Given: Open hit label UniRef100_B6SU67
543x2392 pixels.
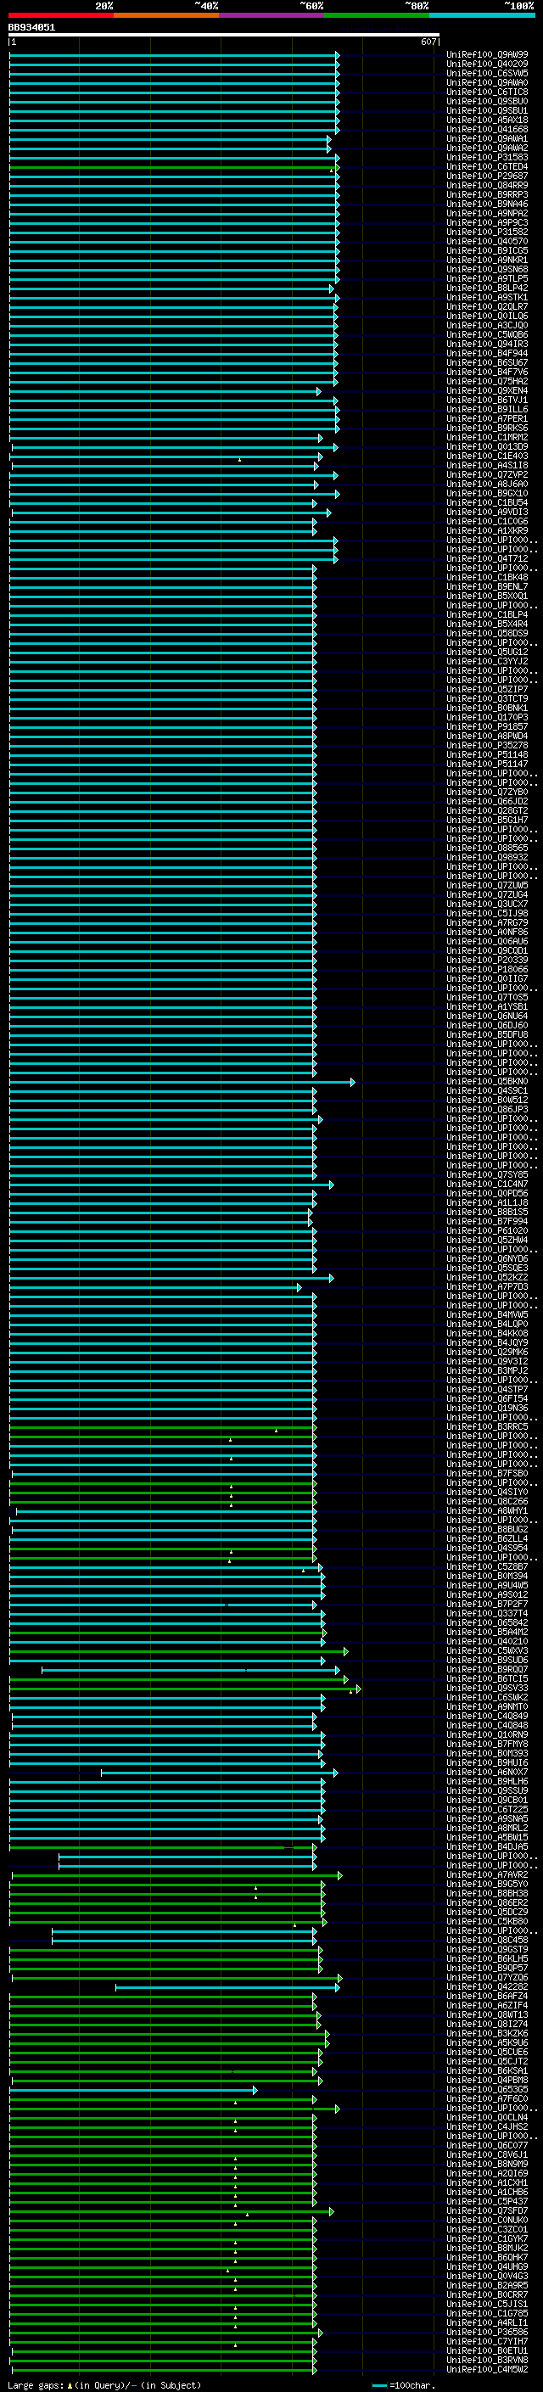Looking at the screenshot, I should [487, 362].
